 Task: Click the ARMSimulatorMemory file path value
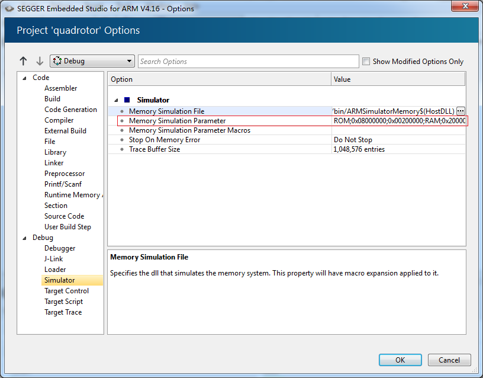click(x=394, y=111)
